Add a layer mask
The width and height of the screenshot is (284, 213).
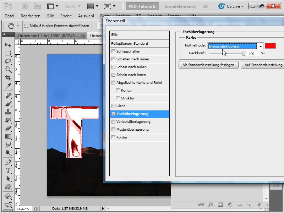click(220, 204)
